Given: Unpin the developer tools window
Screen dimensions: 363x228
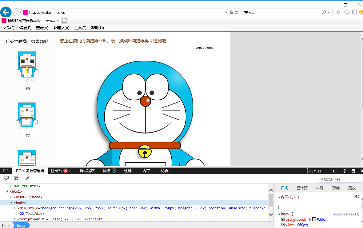Looking at the screenshot, I should tap(353, 171).
